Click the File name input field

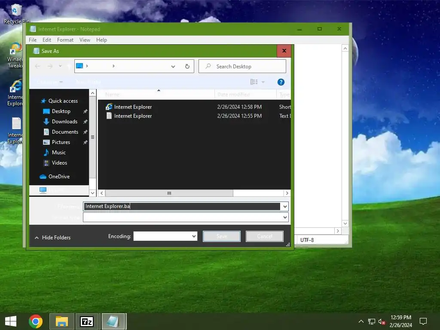182,207
